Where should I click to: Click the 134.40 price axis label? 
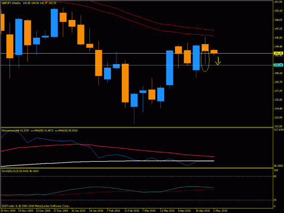click(x=278, y=109)
